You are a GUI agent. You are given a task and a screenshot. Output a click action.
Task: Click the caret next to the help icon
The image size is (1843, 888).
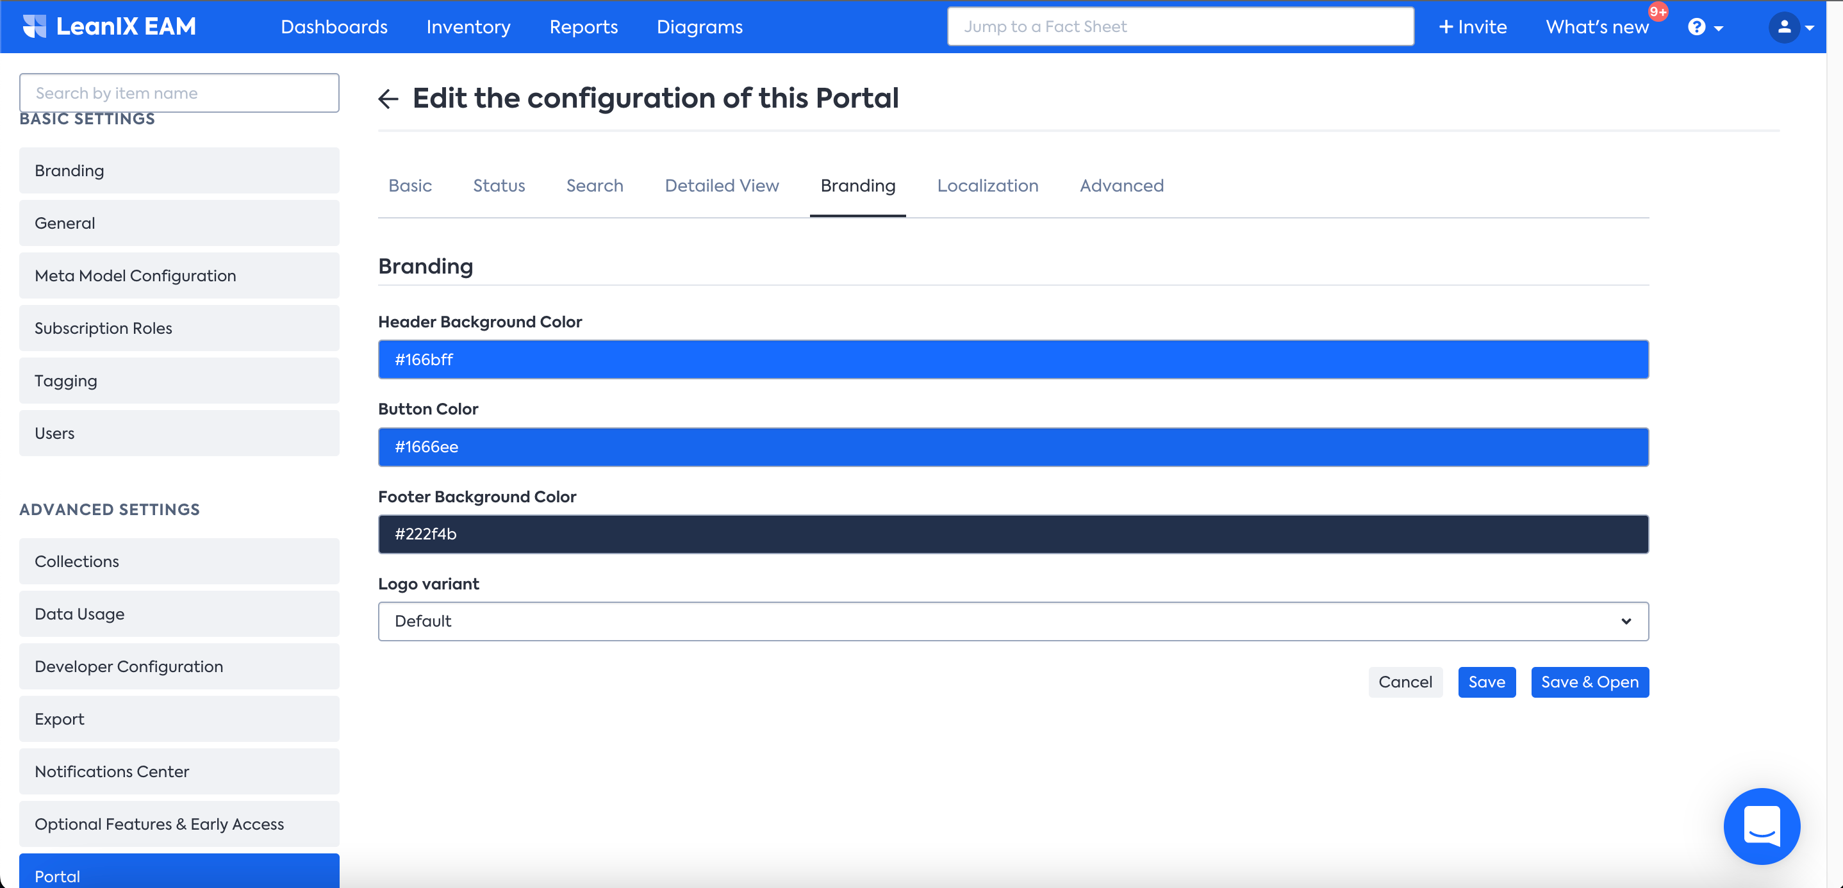click(1719, 29)
